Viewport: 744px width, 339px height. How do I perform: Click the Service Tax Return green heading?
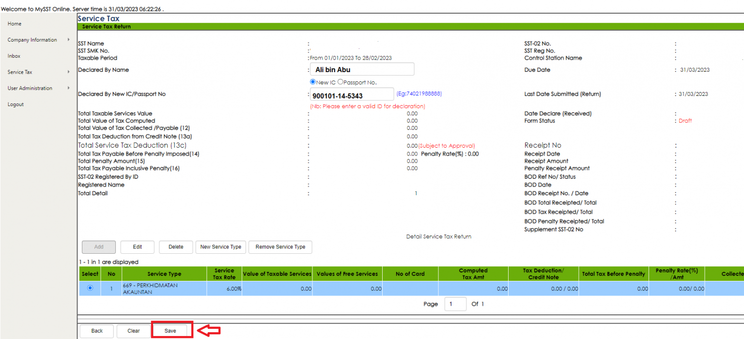[x=107, y=27]
